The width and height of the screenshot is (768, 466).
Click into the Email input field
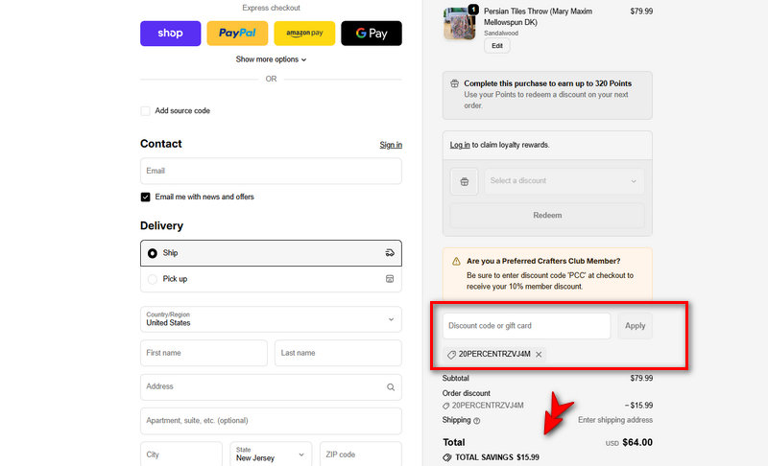(271, 171)
